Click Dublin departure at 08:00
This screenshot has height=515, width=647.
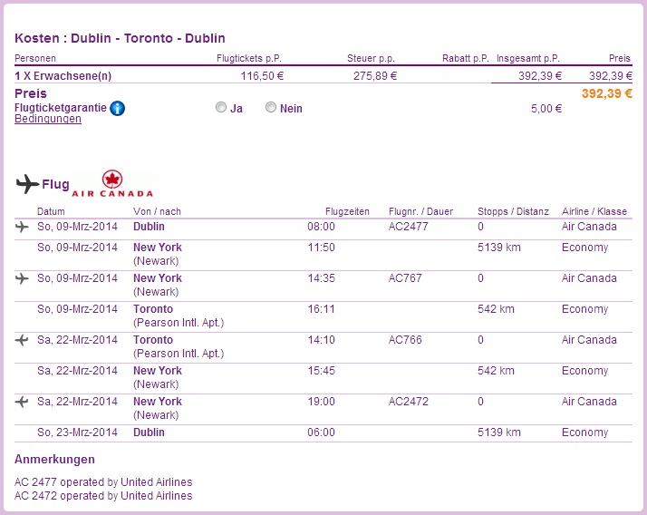click(x=149, y=227)
